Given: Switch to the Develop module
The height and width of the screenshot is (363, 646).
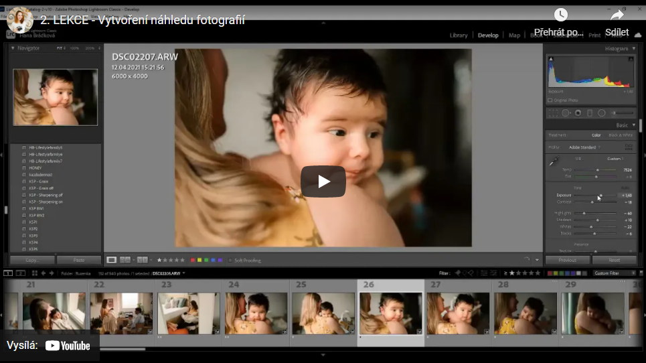Looking at the screenshot, I should click(488, 35).
